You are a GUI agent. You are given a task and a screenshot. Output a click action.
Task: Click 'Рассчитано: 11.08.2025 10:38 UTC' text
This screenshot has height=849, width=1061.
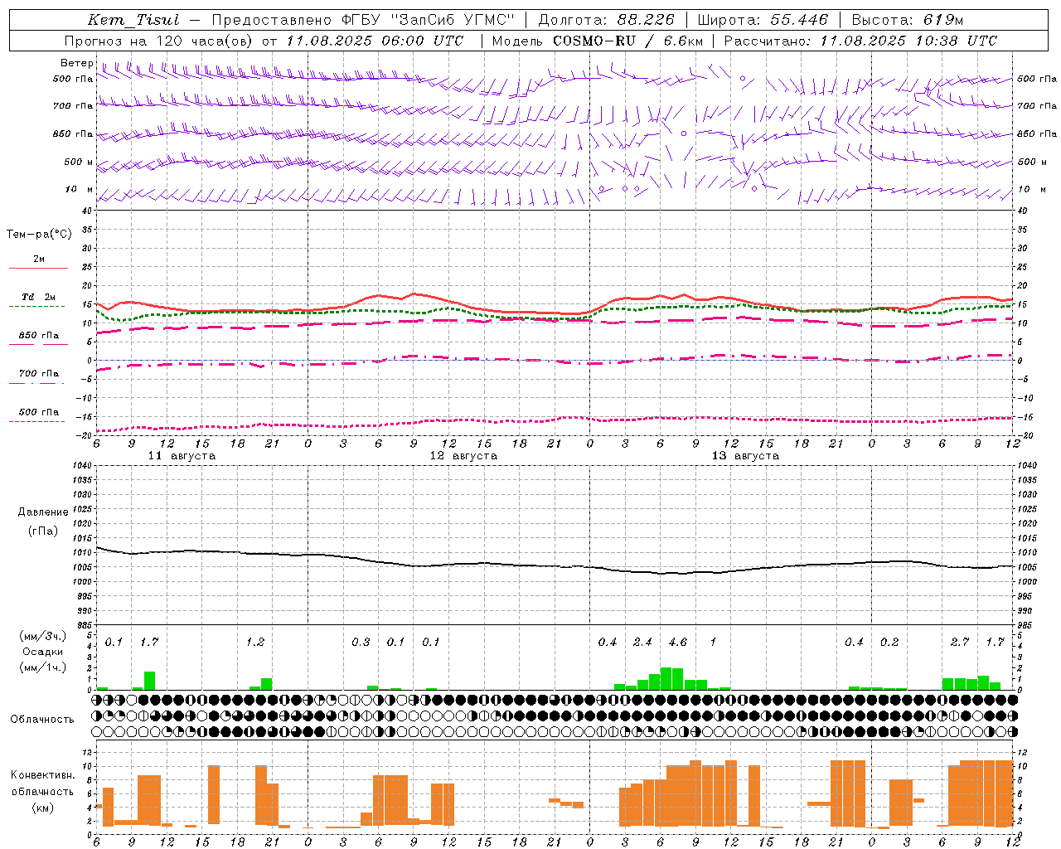pyautogui.click(x=860, y=41)
